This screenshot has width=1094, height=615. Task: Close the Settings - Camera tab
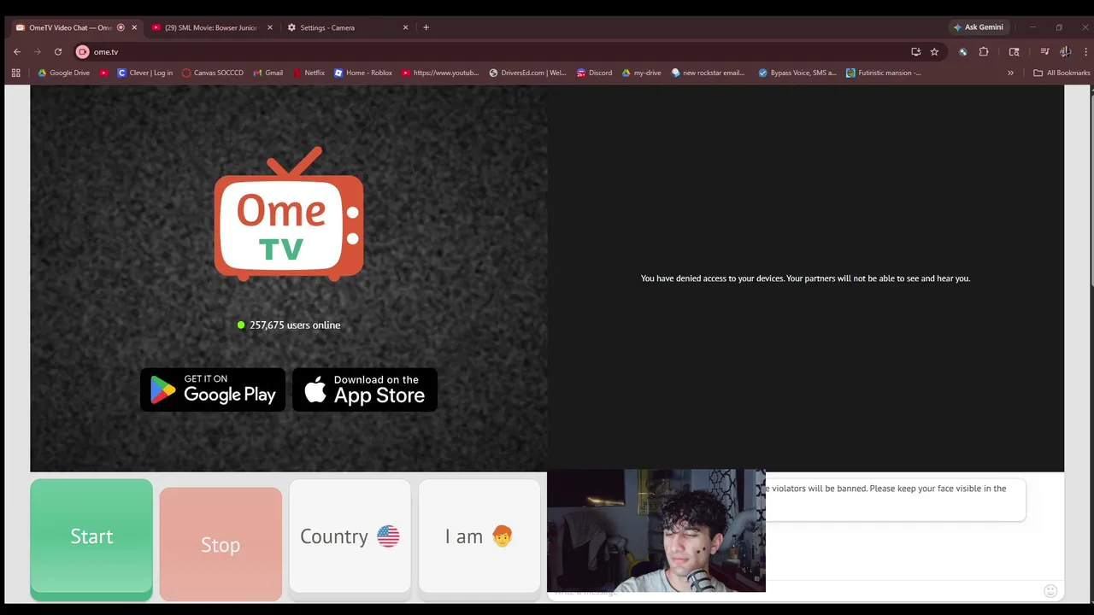coord(406,27)
